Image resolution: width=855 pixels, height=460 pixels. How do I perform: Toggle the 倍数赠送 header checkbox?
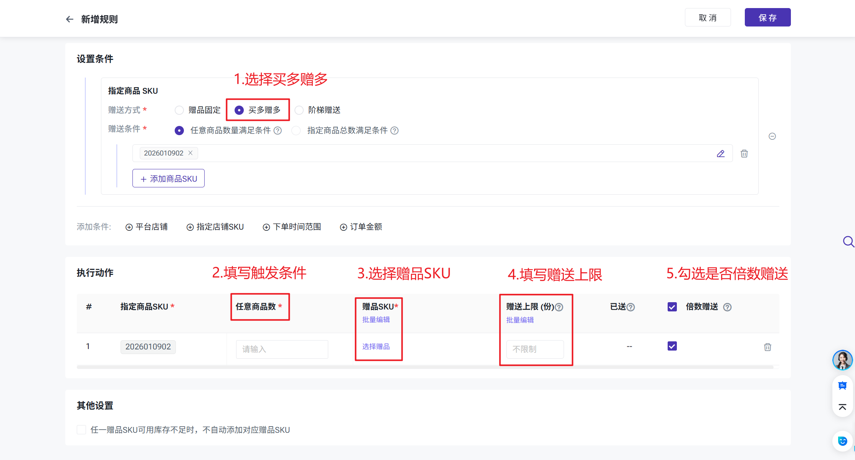coord(672,307)
